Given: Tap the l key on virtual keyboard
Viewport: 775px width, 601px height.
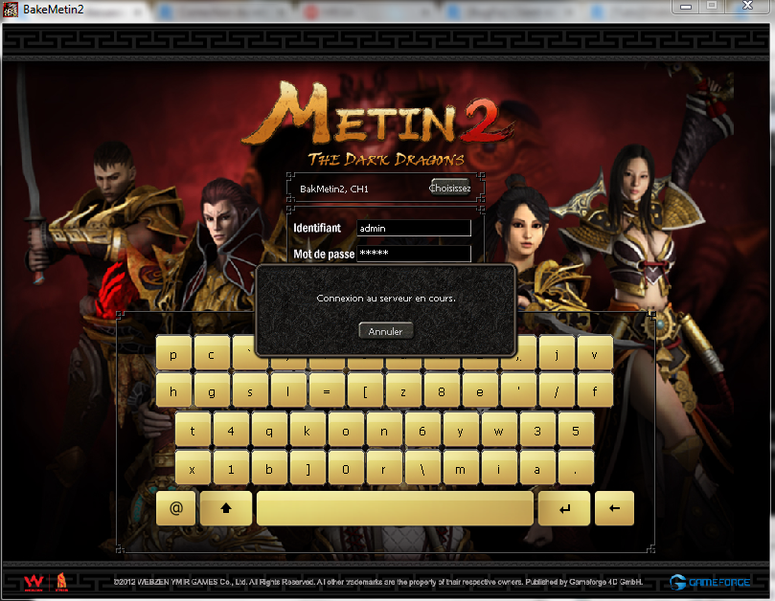Looking at the screenshot, I should coord(288,391).
